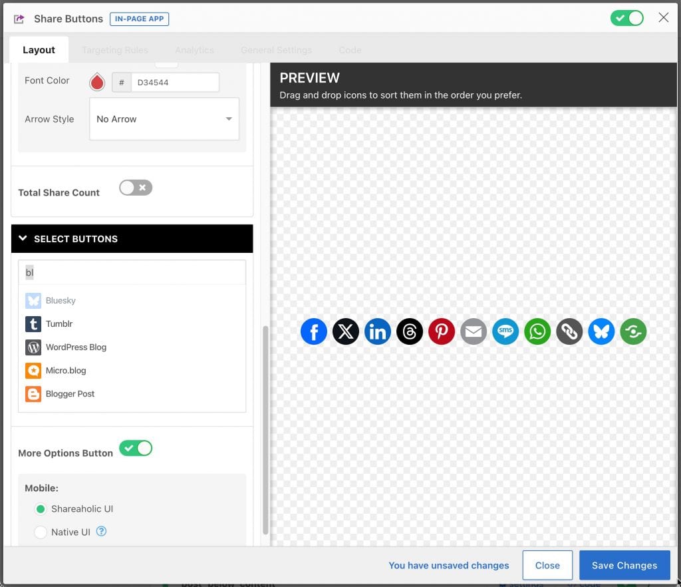Viewport: 681px width, 587px height.
Task: Click the Pinterest icon in preview
Action: (442, 331)
